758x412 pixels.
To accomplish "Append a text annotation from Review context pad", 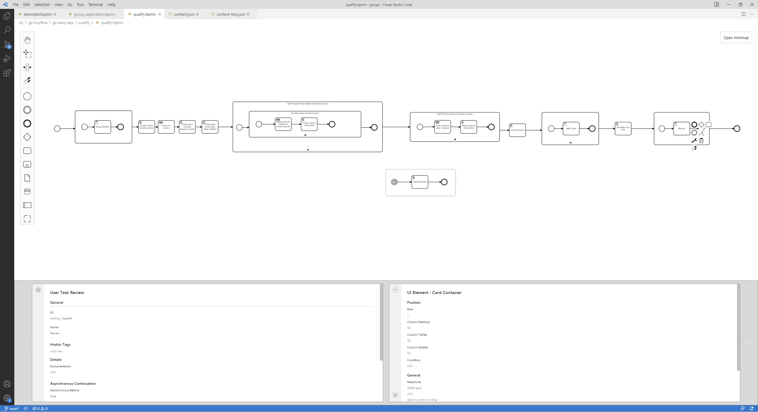I will [701, 133].
